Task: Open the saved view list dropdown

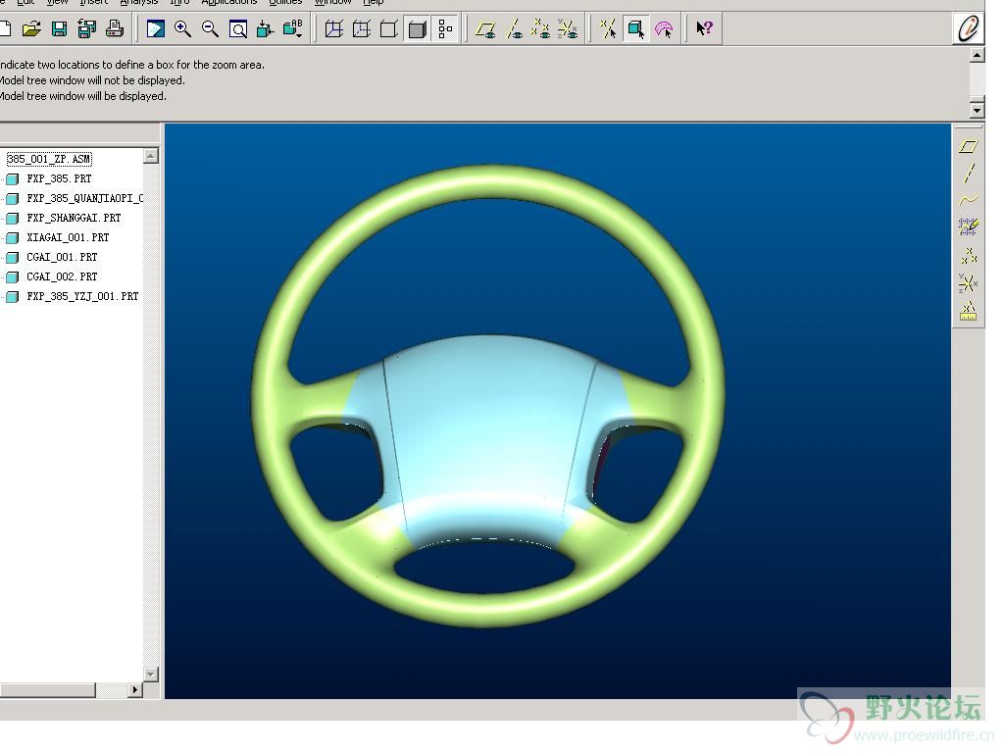Action: tap(292, 28)
